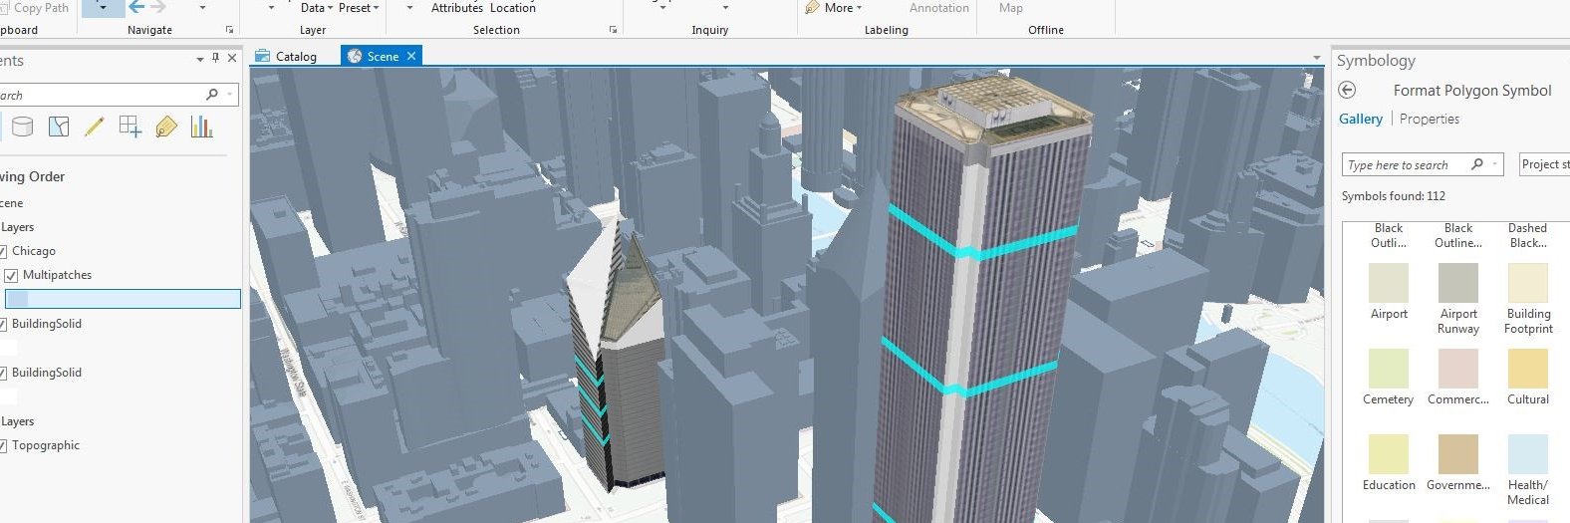Select Health/Medical symbol swatch
The image size is (1570, 523).
click(x=1528, y=454)
